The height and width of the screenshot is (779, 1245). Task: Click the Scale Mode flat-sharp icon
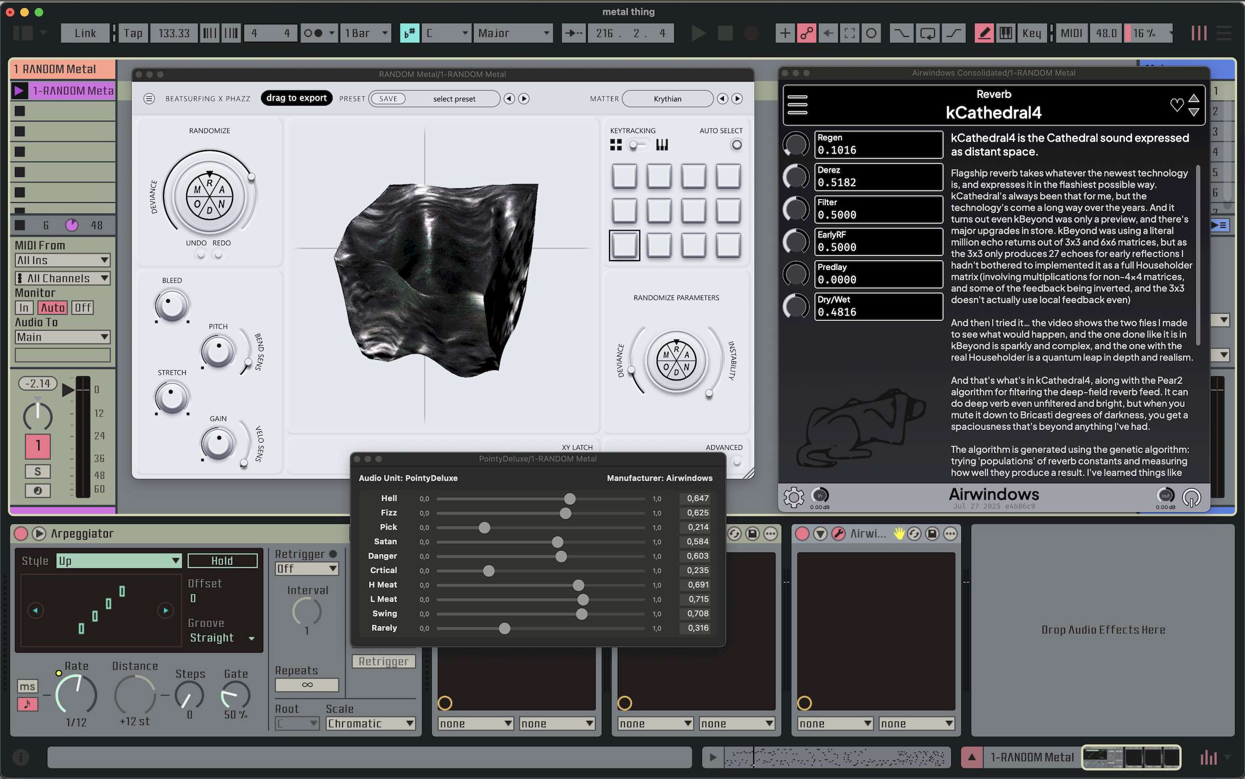click(409, 33)
